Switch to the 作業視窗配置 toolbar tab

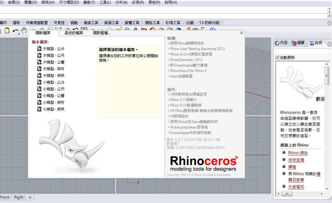[37, 23]
